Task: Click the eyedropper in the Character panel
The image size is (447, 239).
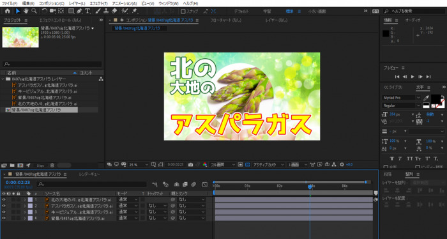Action: point(426,98)
